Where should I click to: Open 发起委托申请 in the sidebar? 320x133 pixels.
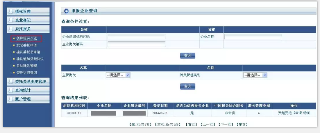tap(26, 45)
